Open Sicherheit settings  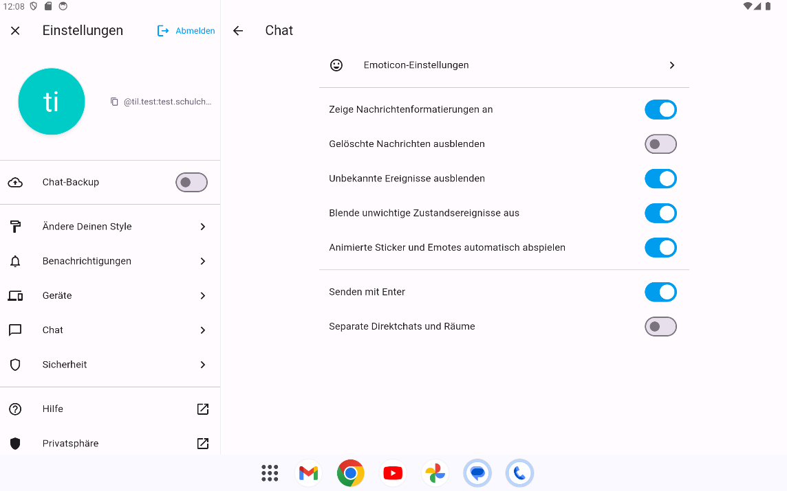110,365
